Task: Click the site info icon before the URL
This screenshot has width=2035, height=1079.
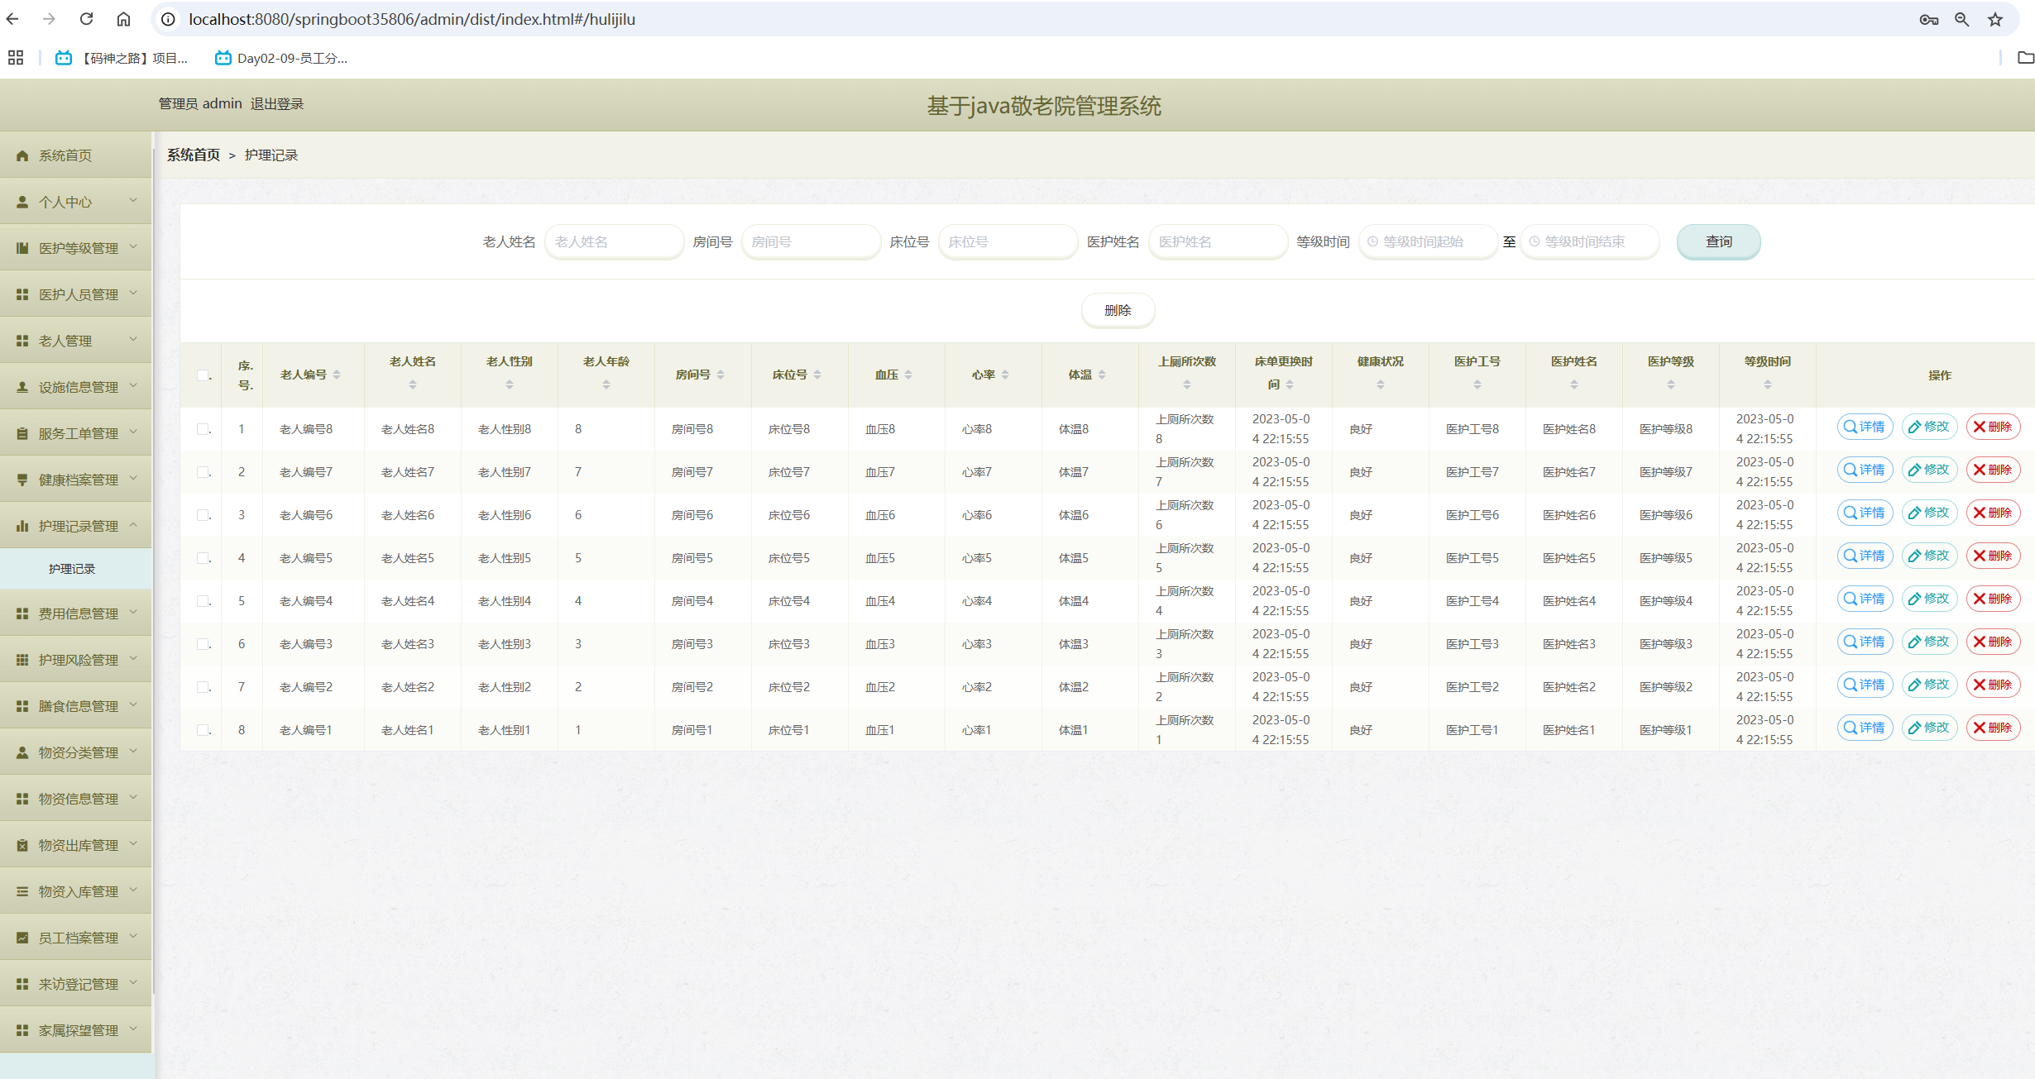Action: pyautogui.click(x=168, y=19)
